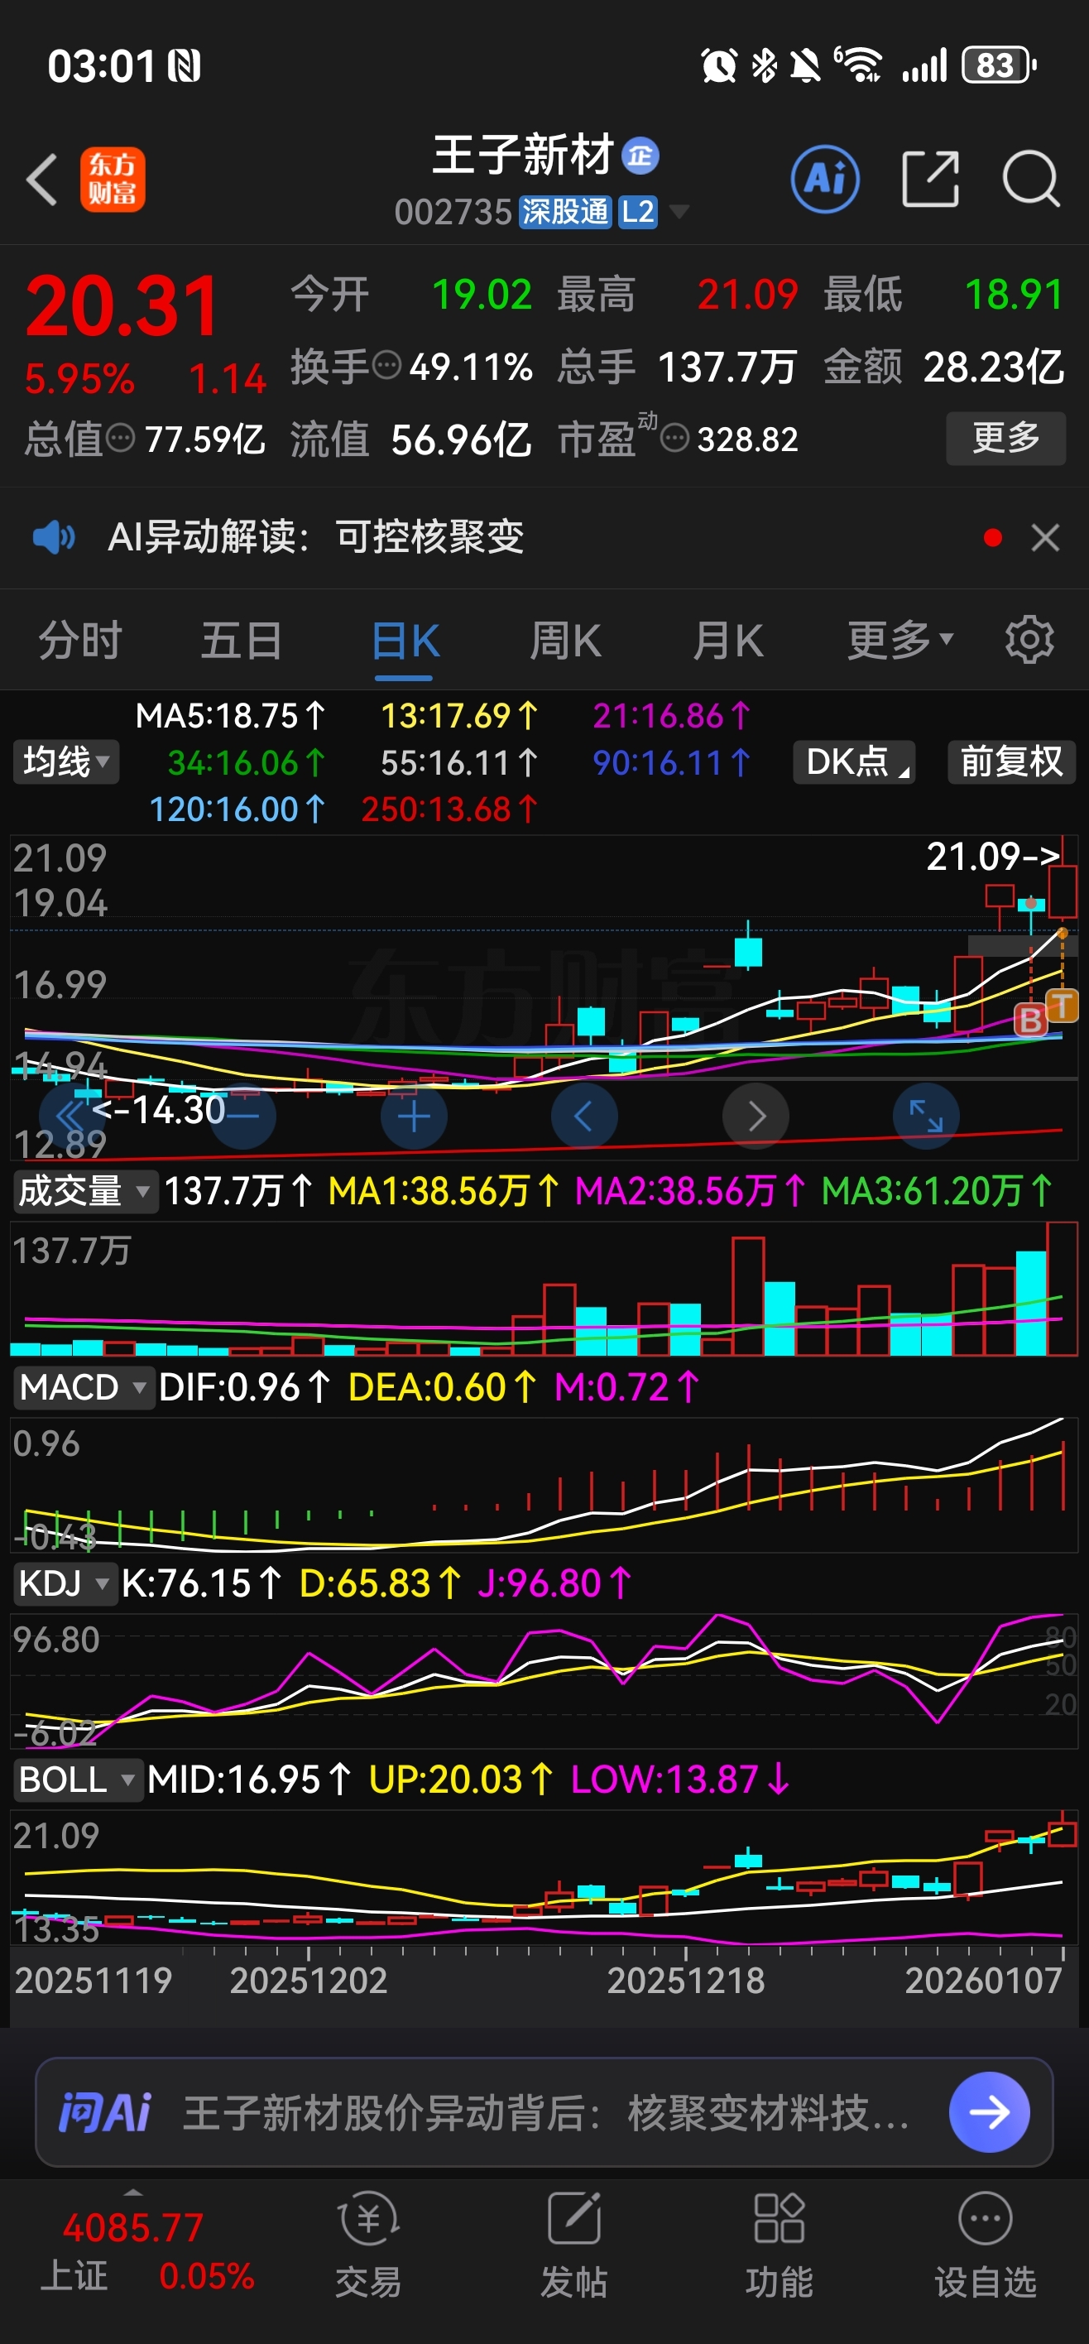Open the 均线 indicator dropdown

point(65,761)
